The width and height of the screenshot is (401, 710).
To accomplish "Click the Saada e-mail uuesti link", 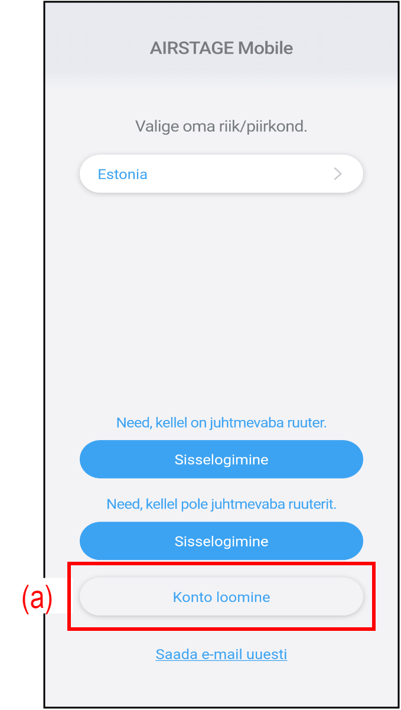I will 221,654.
